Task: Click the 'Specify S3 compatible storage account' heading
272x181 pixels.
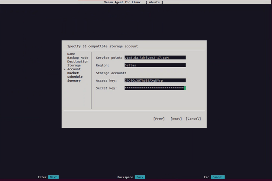Action: pos(102,46)
